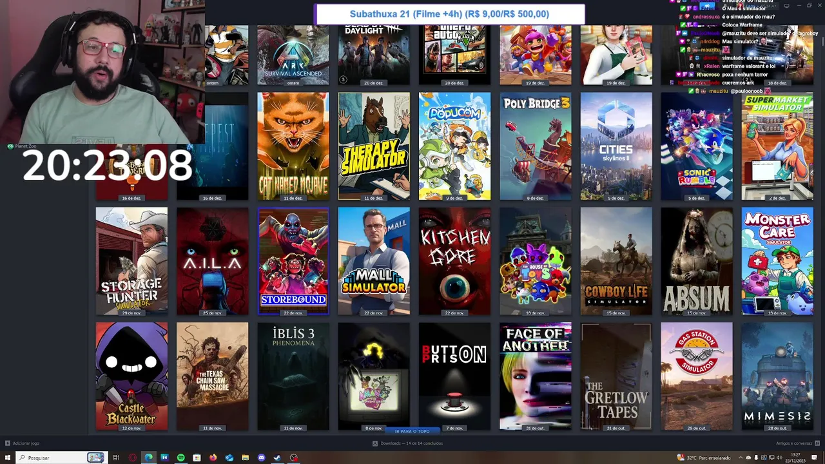
Task: Open the Supermarket Simulator cover
Action: pyautogui.click(x=777, y=146)
